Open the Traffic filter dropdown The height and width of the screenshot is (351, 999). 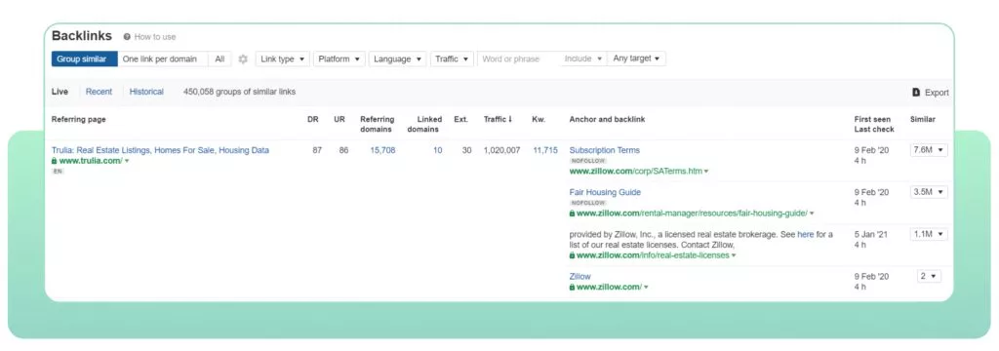[452, 59]
